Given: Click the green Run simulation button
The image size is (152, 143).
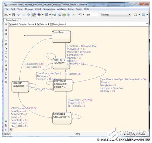Looking at the screenshot, I should [x=64, y=15].
